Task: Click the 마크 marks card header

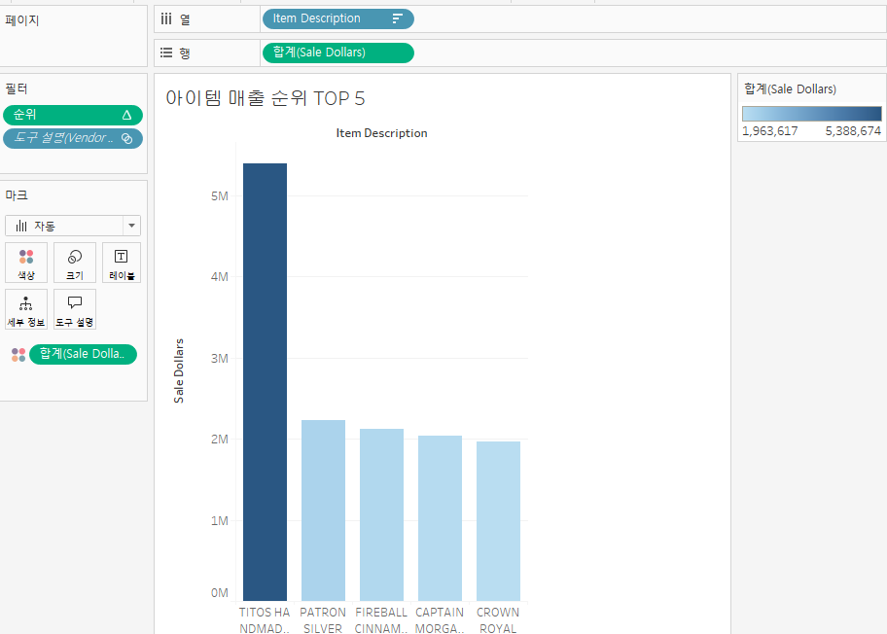Action: click(x=17, y=195)
